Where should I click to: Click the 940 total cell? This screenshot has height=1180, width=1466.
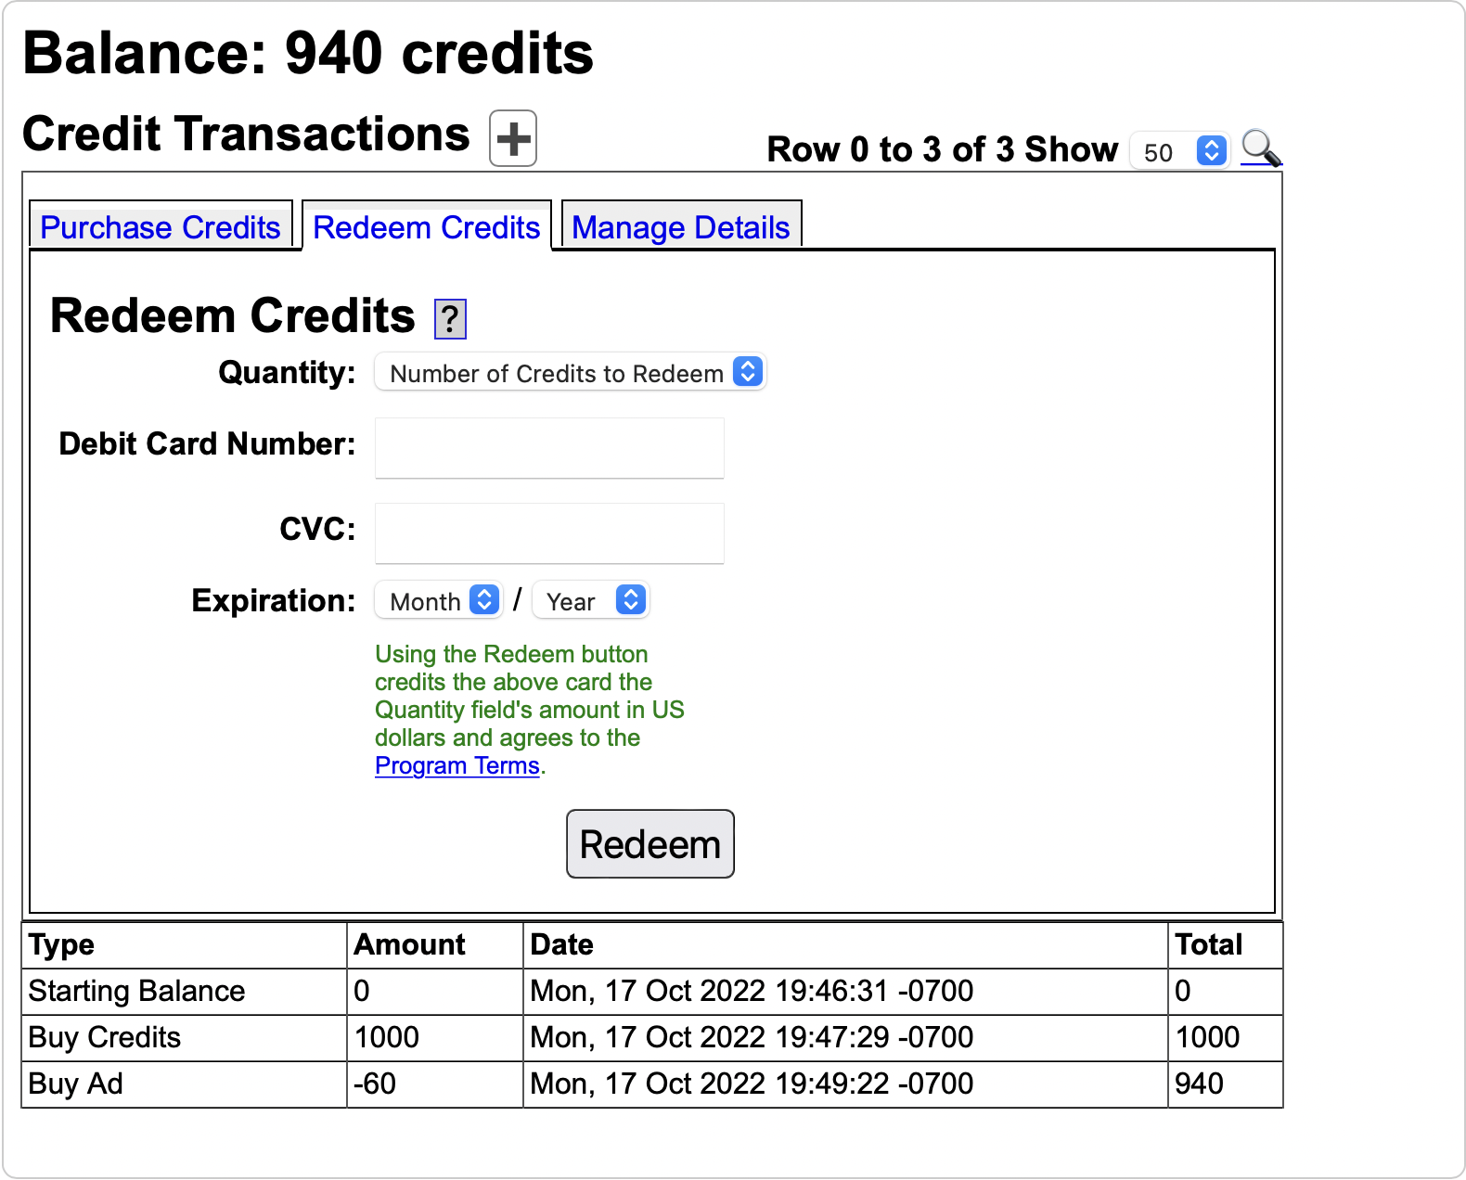pyautogui.click(x=1226, y=1084)
